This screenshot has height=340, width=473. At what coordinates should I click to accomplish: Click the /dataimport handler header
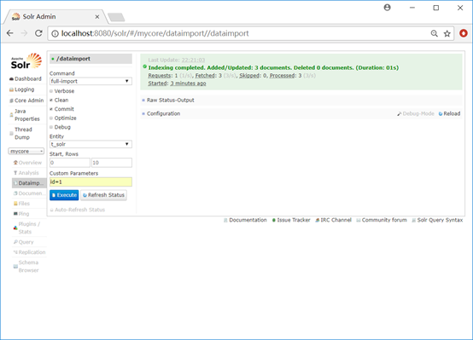(x=91, y=59)
